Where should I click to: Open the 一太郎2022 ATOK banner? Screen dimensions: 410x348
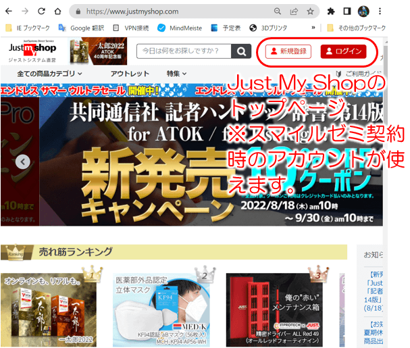99,51
